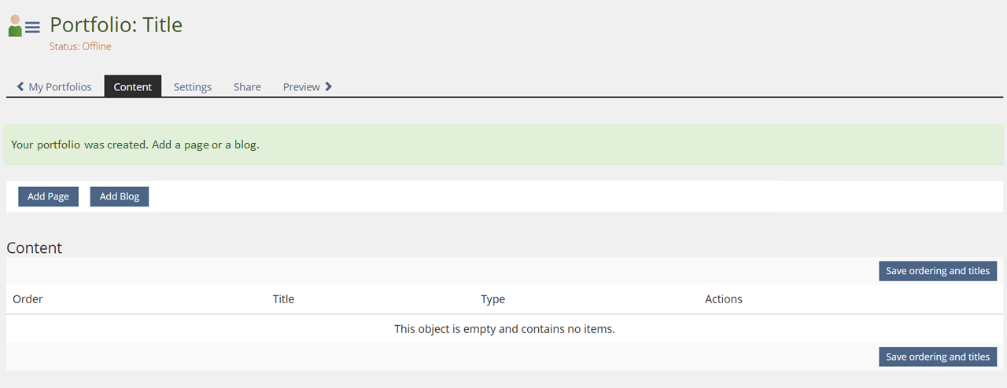Click the upper Save ordering and titles button
This screenshot has height=388, width=1007.
[938, 271]
